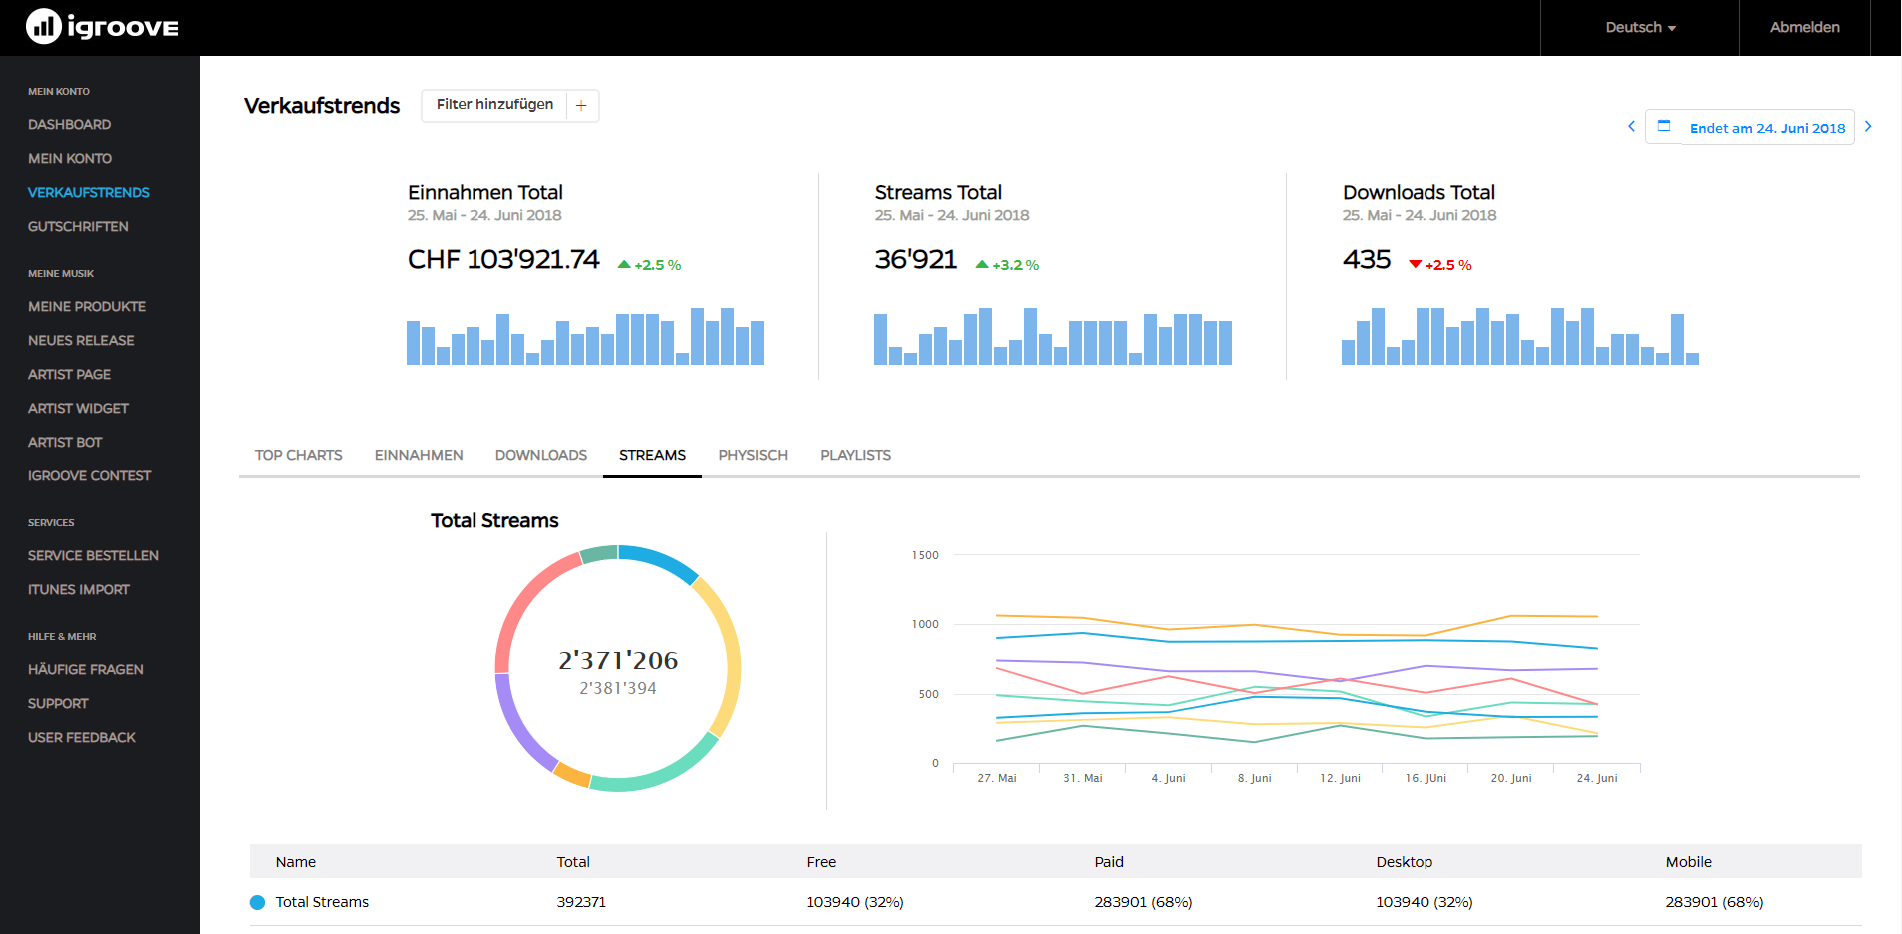Select the Top Charts tab

pos(298,456)
